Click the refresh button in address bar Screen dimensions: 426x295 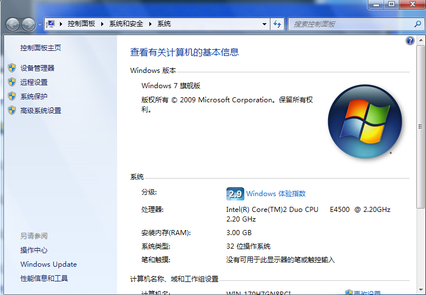point(277,24)
